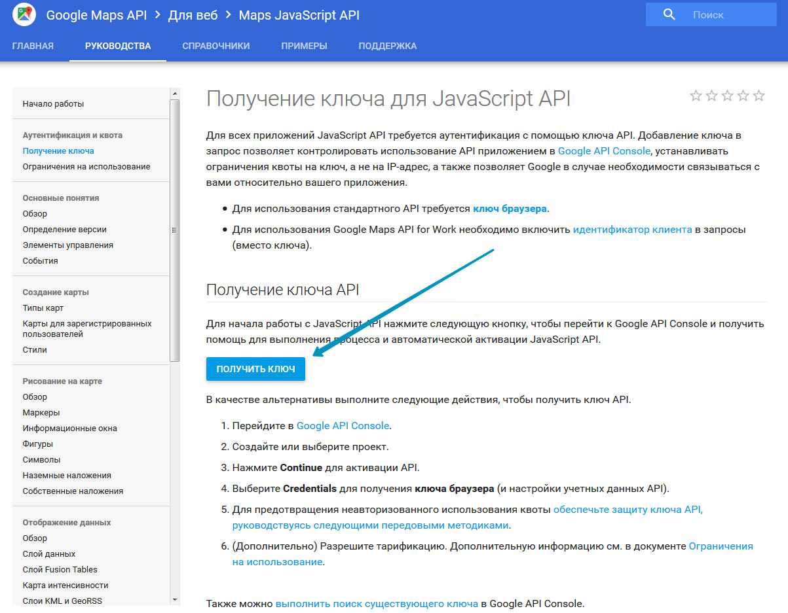The width and height of the screenshot is (788, 613).
Task: Select 'Ограничения на использование' in sidebar
Action: pos(86,167)
